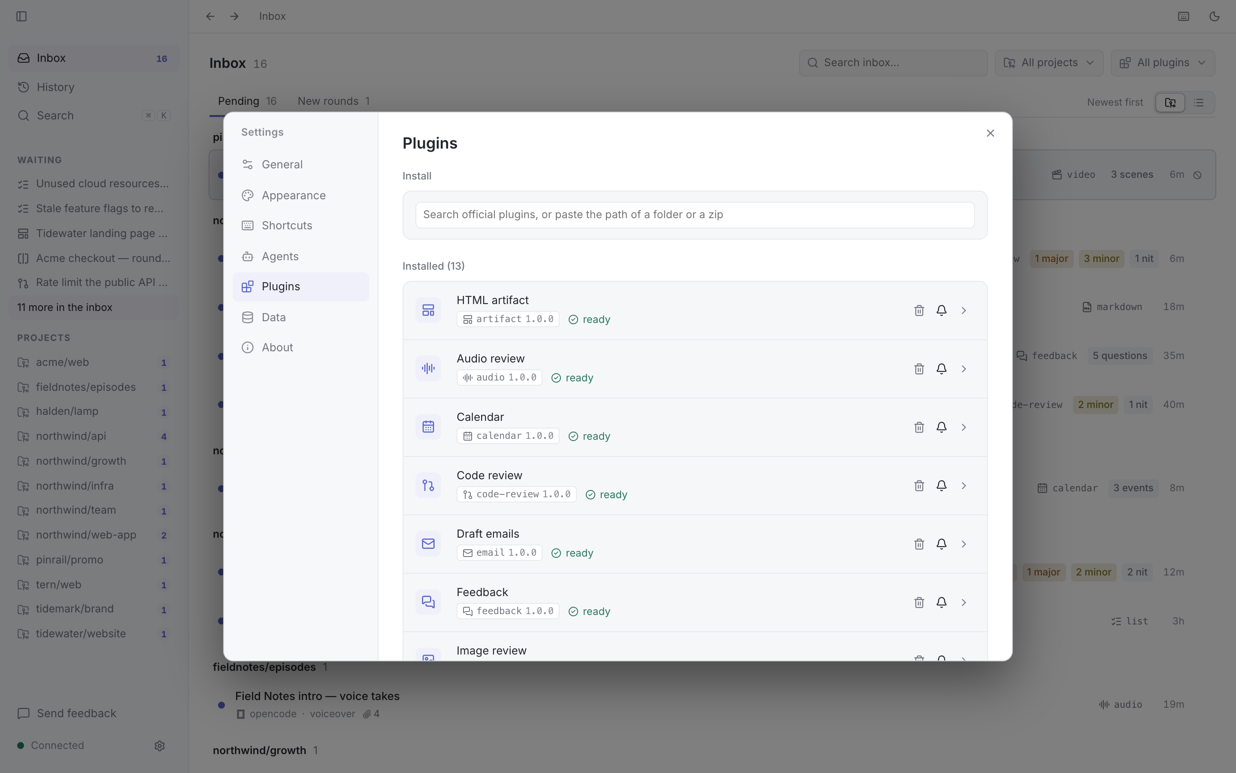Click the plugin search or path field
Image resolution: width=1236 pixels, height=773 pixels.
[x=695, y=215]
